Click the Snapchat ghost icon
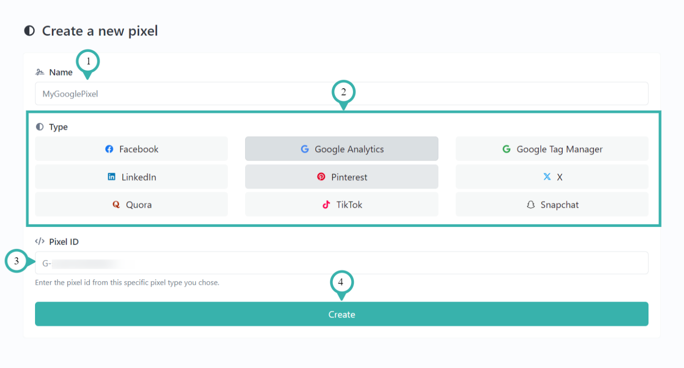This screenshot has height=368, width=684. 530,204
